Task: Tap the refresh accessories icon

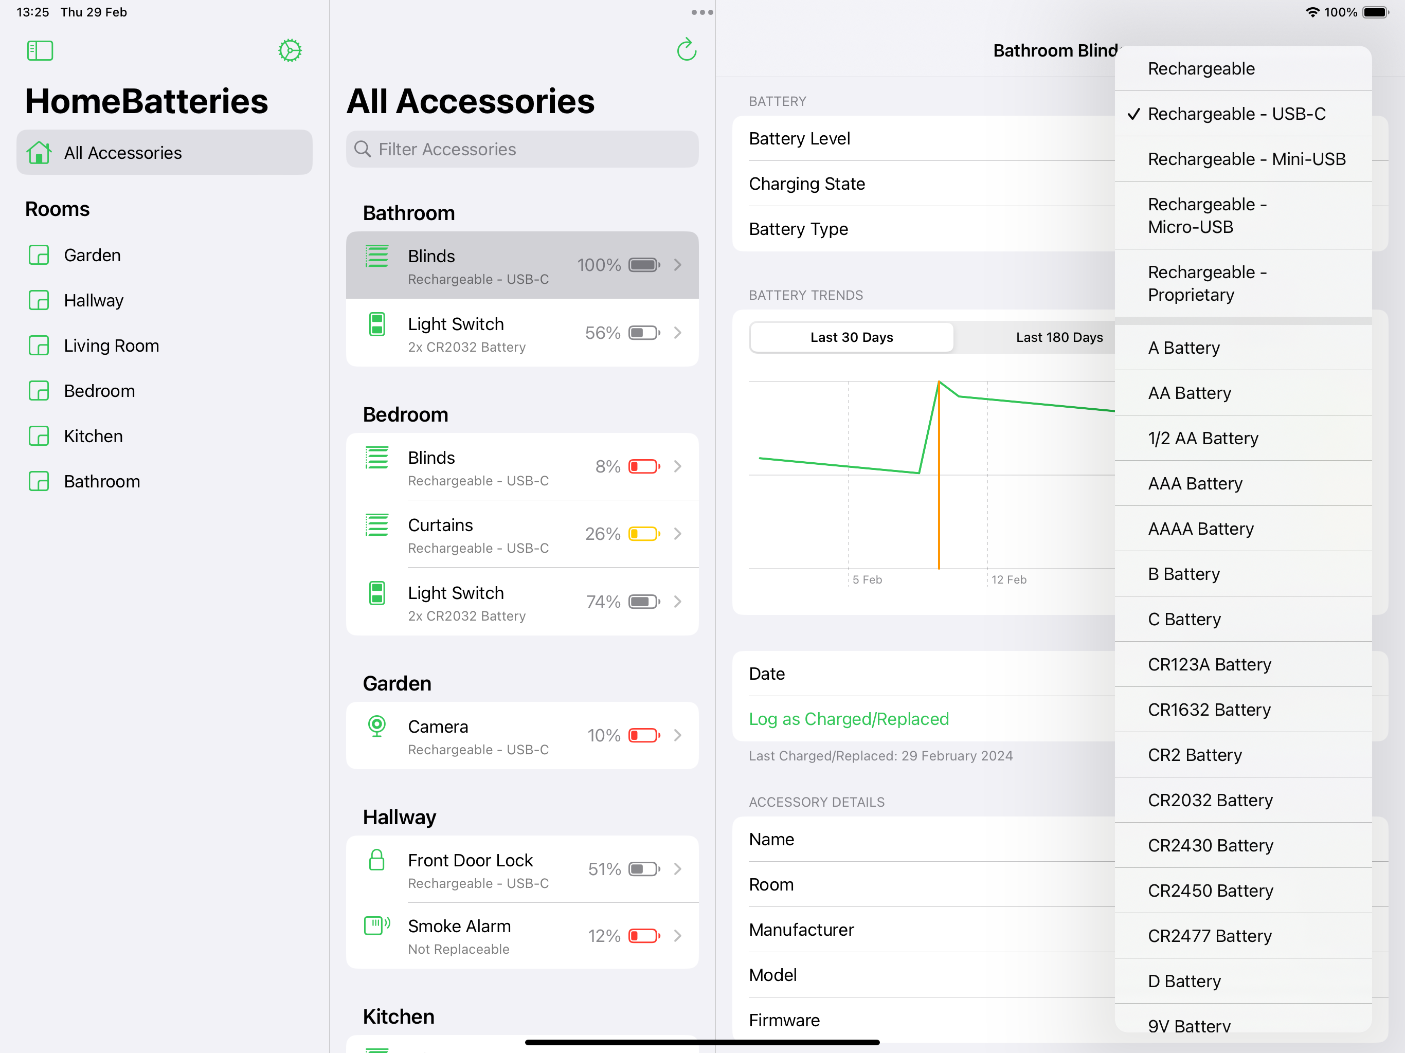Action: pos(687,50)
